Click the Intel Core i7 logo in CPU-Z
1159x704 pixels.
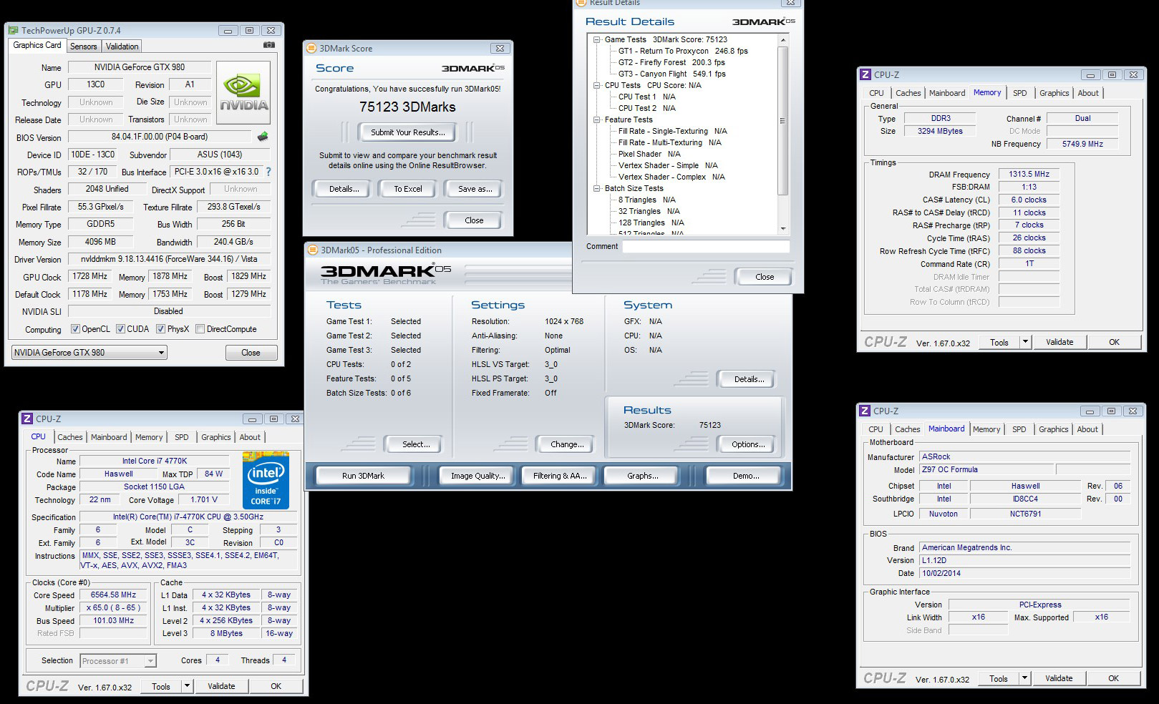coord(266,480)
